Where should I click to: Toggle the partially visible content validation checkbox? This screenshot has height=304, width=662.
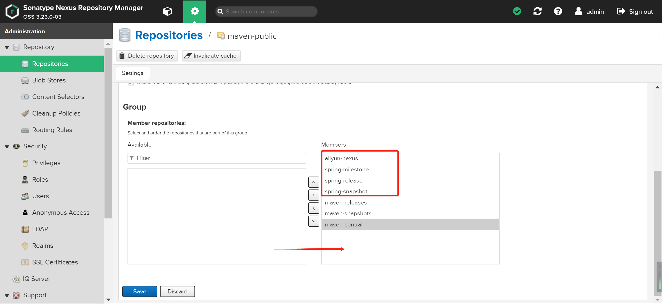pos(131,83)
